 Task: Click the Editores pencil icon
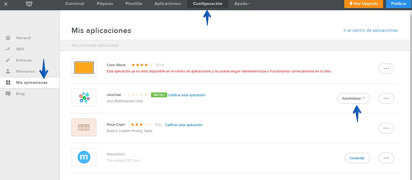point(8,60)
